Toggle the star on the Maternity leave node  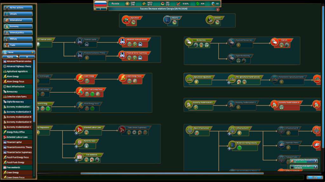[76, 147]
